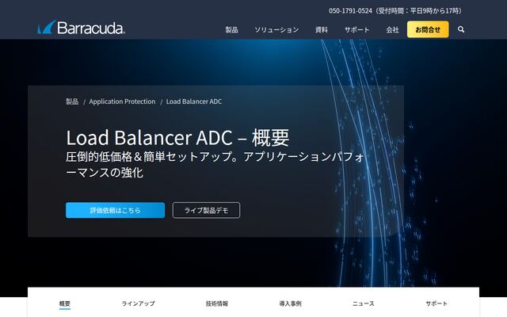Follow the Application Protection breadcrumb link

[x=122, y=101]
